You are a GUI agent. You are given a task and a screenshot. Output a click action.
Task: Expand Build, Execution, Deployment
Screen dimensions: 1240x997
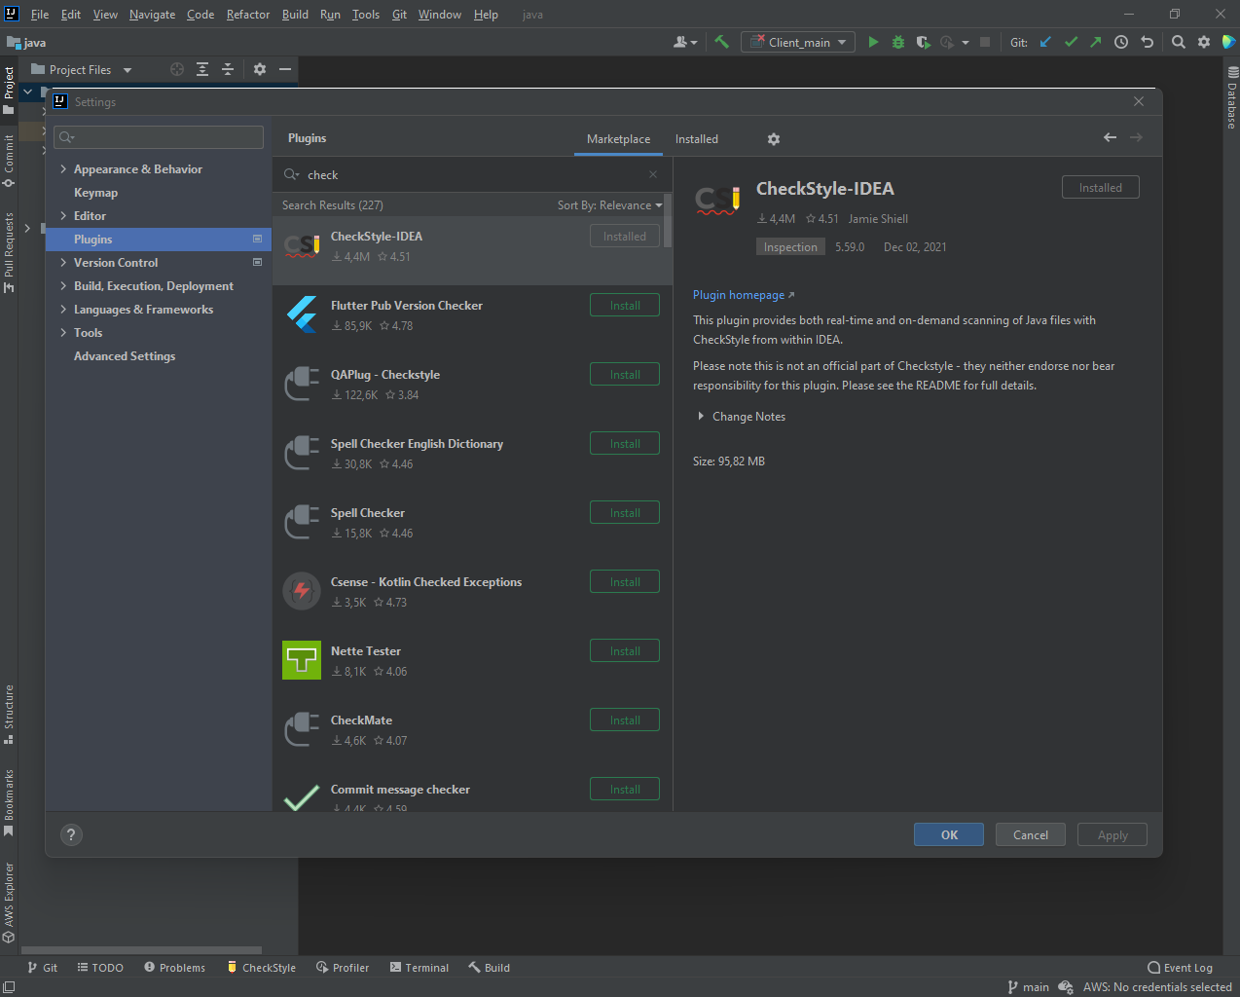coord(63,286)
